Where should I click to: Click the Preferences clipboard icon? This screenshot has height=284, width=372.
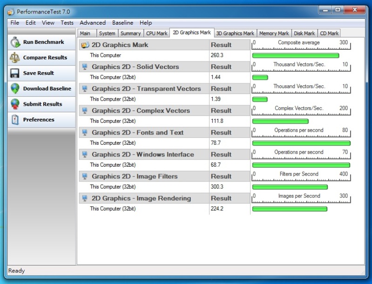(x=15, y=120)
